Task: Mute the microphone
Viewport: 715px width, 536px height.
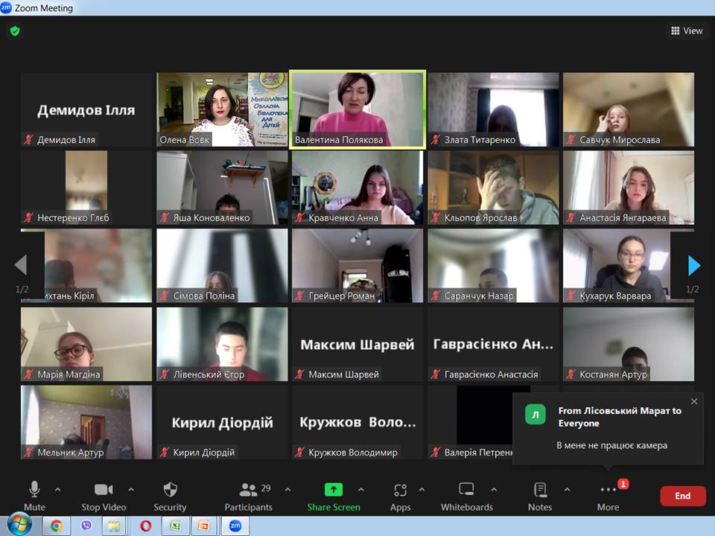Action: pyautogui.click(x=34, y=496)
